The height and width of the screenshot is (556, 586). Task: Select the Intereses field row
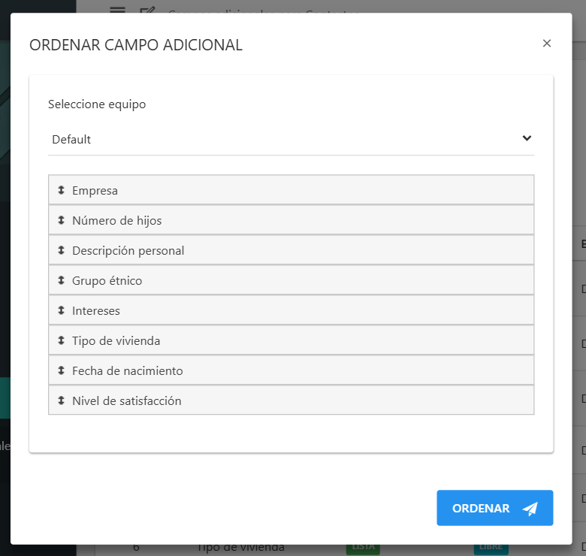click(291, 310)
